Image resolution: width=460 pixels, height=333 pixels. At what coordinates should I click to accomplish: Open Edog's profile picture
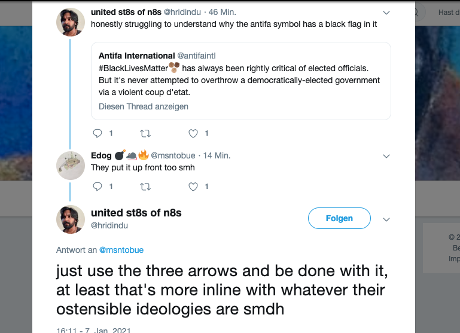[x=70, y=166]
